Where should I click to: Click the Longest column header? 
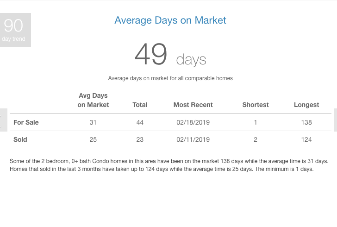click(306, 105)
